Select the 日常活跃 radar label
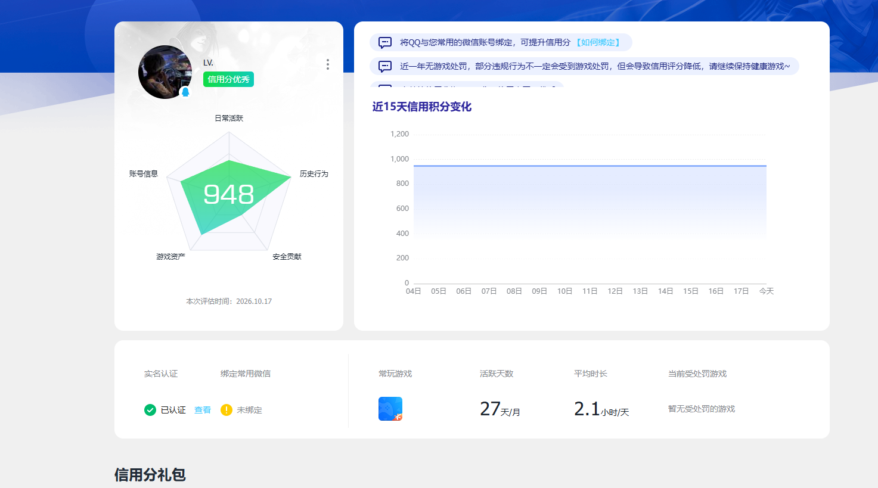This screenshot has height=488, width=878. pyautogui.click(x=229, y=118)
